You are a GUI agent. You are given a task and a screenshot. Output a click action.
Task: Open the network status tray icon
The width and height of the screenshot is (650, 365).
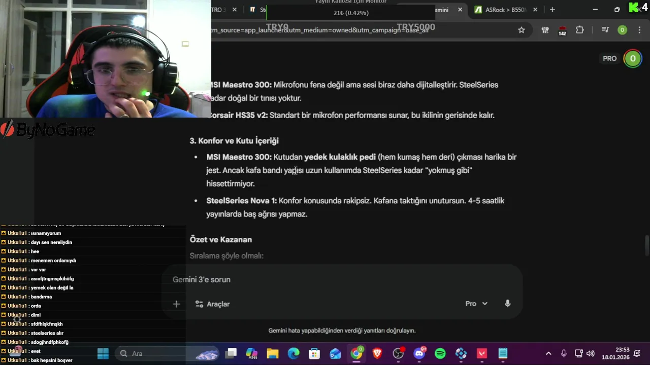point(579,353)
